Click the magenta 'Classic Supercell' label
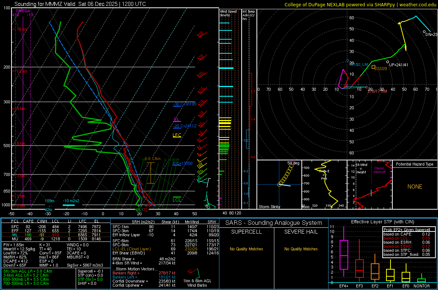438x290 pixels. 379,170
